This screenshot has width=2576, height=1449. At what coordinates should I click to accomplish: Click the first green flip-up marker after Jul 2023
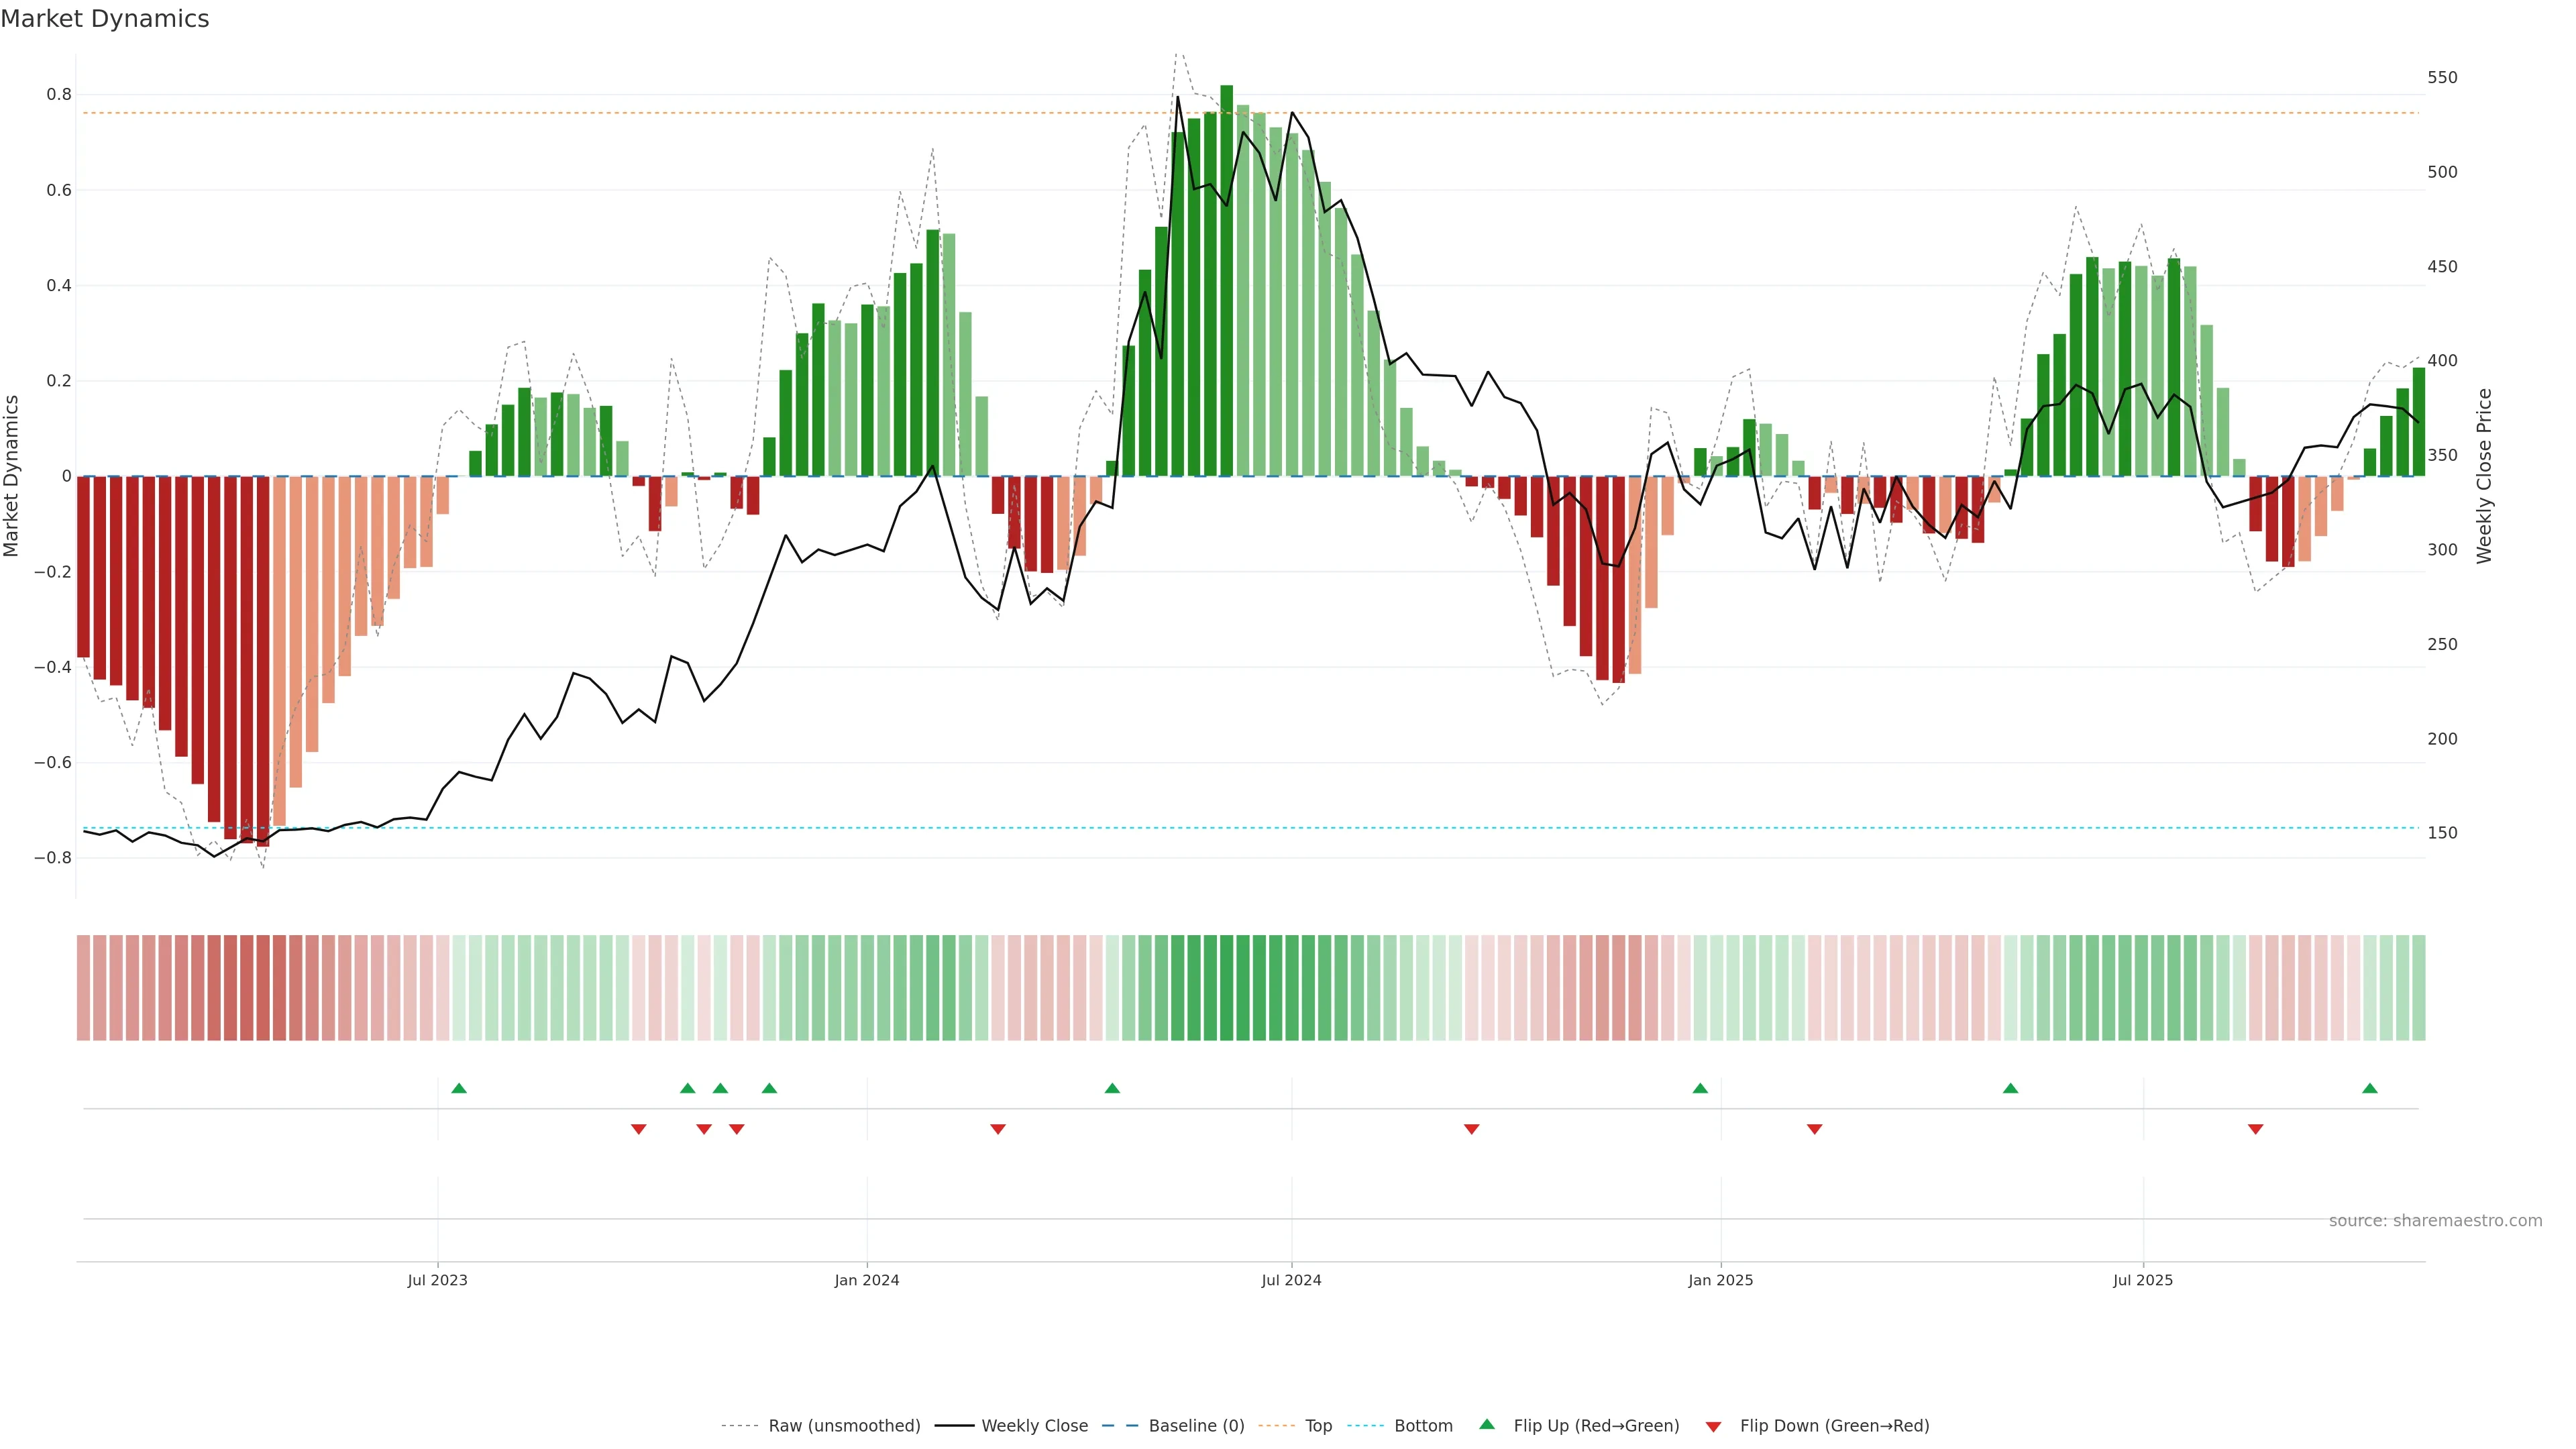[459, 1088]
